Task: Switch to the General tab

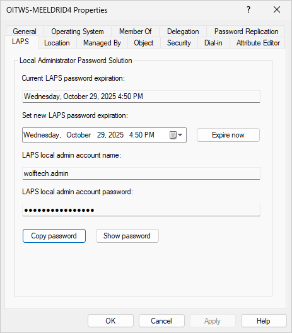Action: [25, 32]
